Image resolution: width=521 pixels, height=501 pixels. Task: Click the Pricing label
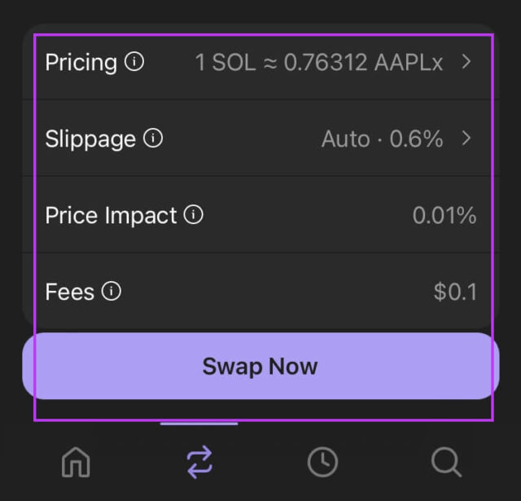pyautogui.click(x=81, y=63)
